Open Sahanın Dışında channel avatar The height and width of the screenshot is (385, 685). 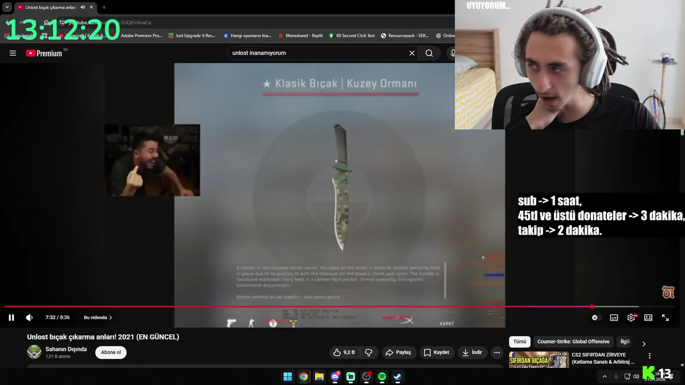pyautogui.click(x=34, y=352)
